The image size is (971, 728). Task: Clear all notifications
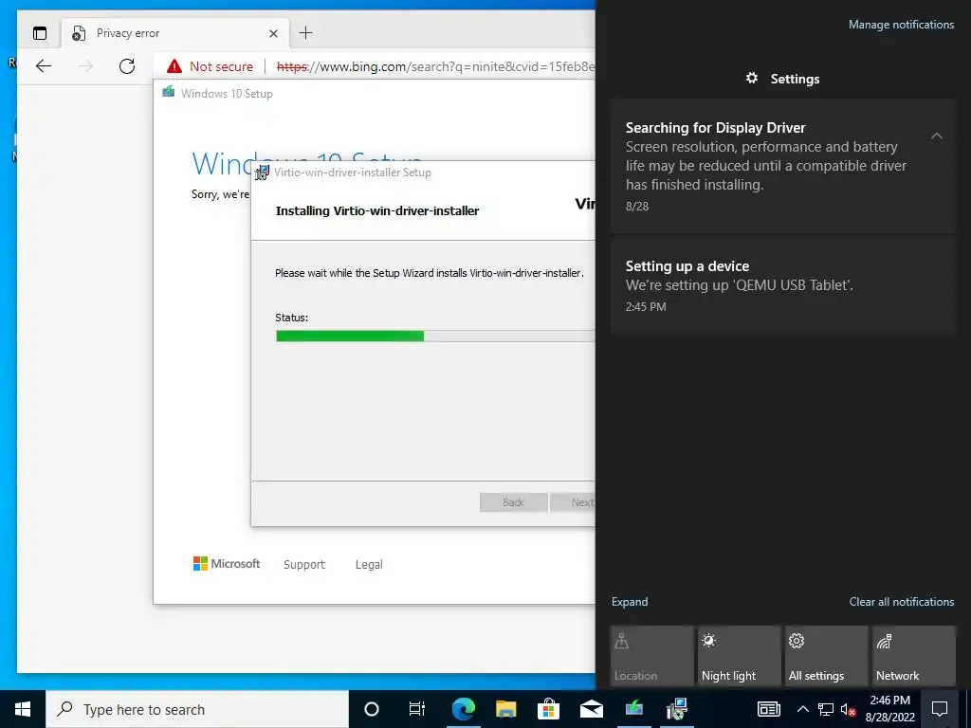click(901, 602)
